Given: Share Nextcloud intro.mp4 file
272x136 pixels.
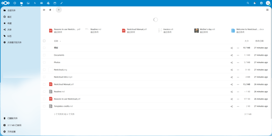Looking at the screenshot, I should point(232,77).
